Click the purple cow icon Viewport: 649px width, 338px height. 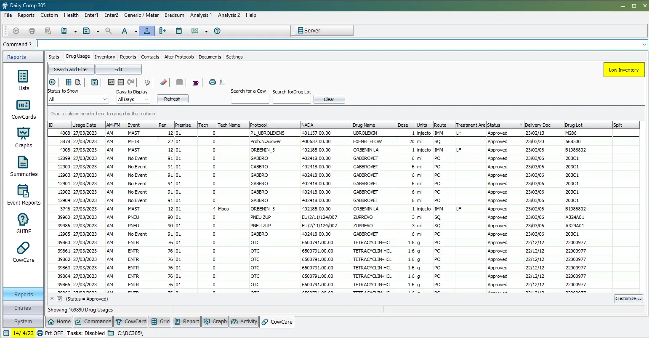click(x=196, y=83)
